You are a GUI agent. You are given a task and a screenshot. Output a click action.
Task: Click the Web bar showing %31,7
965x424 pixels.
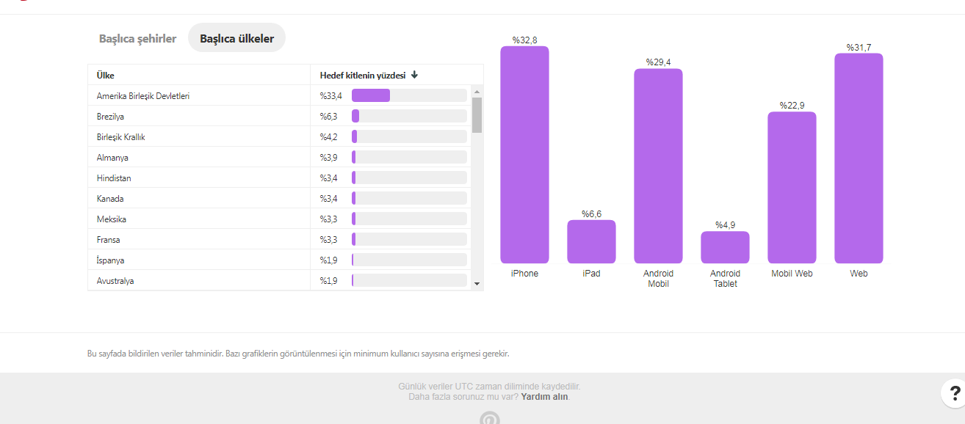[x=859, y=158]
